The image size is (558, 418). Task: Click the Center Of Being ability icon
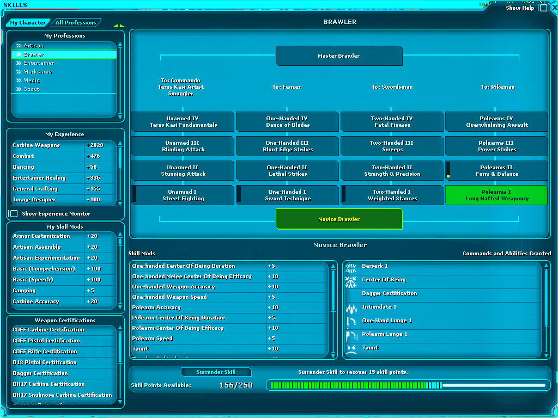tap(351, 282)
